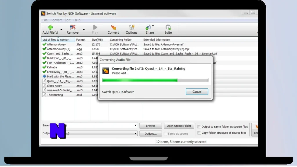The height and width of the screenshot is (167, 297).
Task: Click the 12.170 size value
Action: pyautogui.click(x=96, y=44)
